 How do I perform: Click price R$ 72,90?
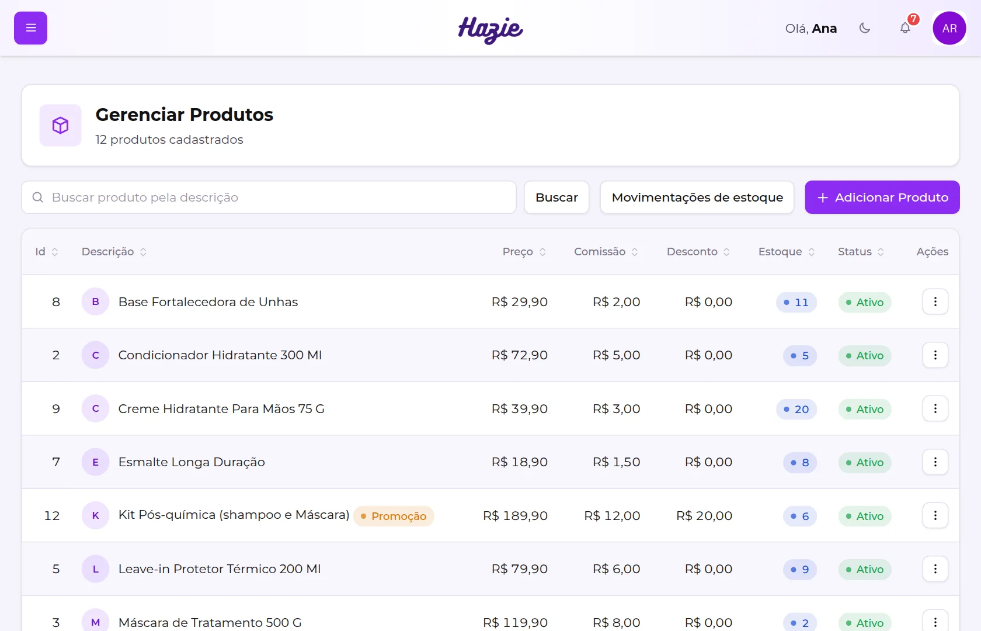(520, 355)
